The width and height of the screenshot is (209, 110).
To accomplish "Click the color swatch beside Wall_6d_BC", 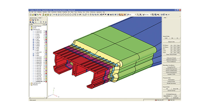I will 46,82.
